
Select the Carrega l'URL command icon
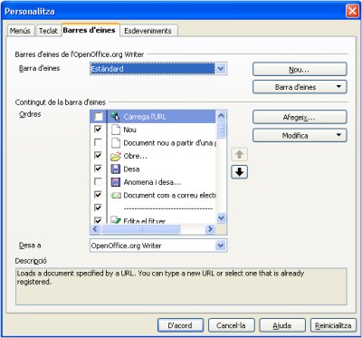tap(115, 116)
